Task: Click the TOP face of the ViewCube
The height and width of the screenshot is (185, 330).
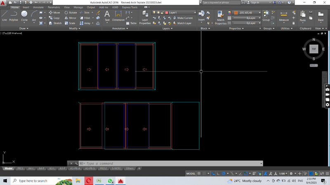Action: pyautogui.click(x=314, y=49)
